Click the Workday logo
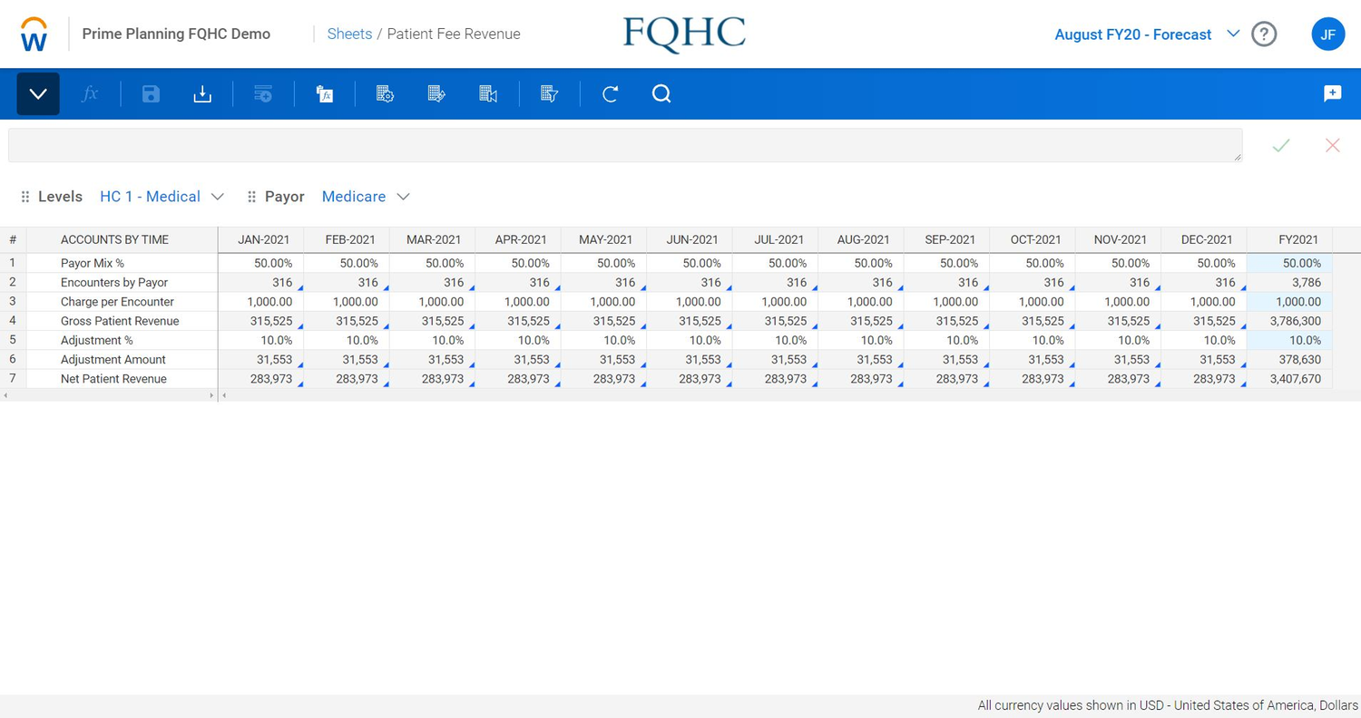The image size is (1361, 718). (34, 33)
